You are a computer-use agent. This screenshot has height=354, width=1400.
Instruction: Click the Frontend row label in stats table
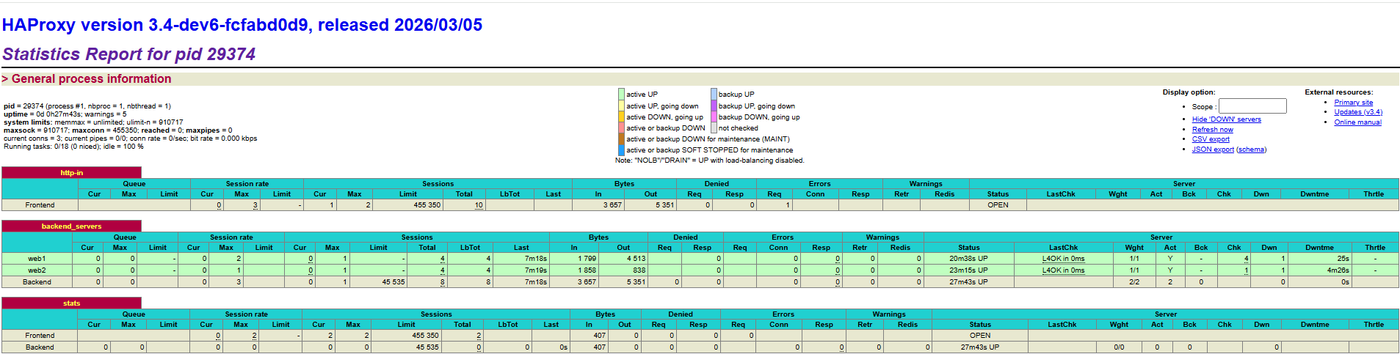[40, 336]
